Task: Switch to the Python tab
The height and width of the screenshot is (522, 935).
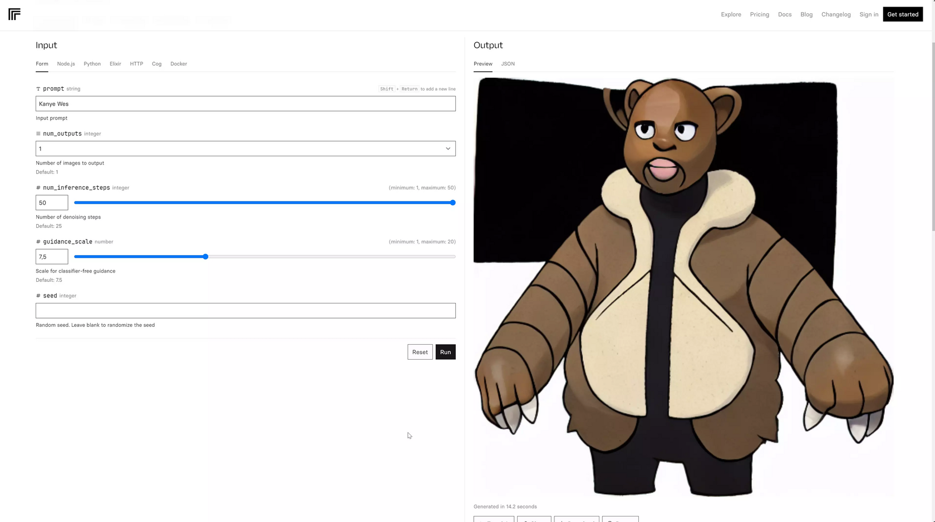Action: tap(92, 64)
